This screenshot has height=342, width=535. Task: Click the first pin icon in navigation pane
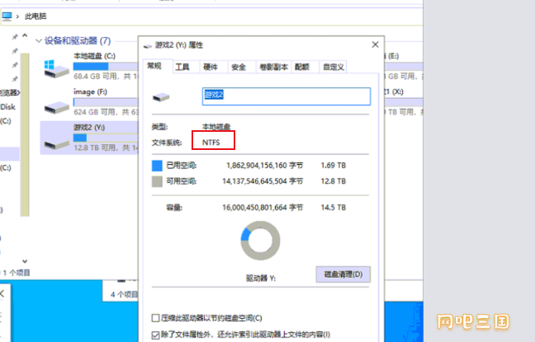(x=15, y=37)
